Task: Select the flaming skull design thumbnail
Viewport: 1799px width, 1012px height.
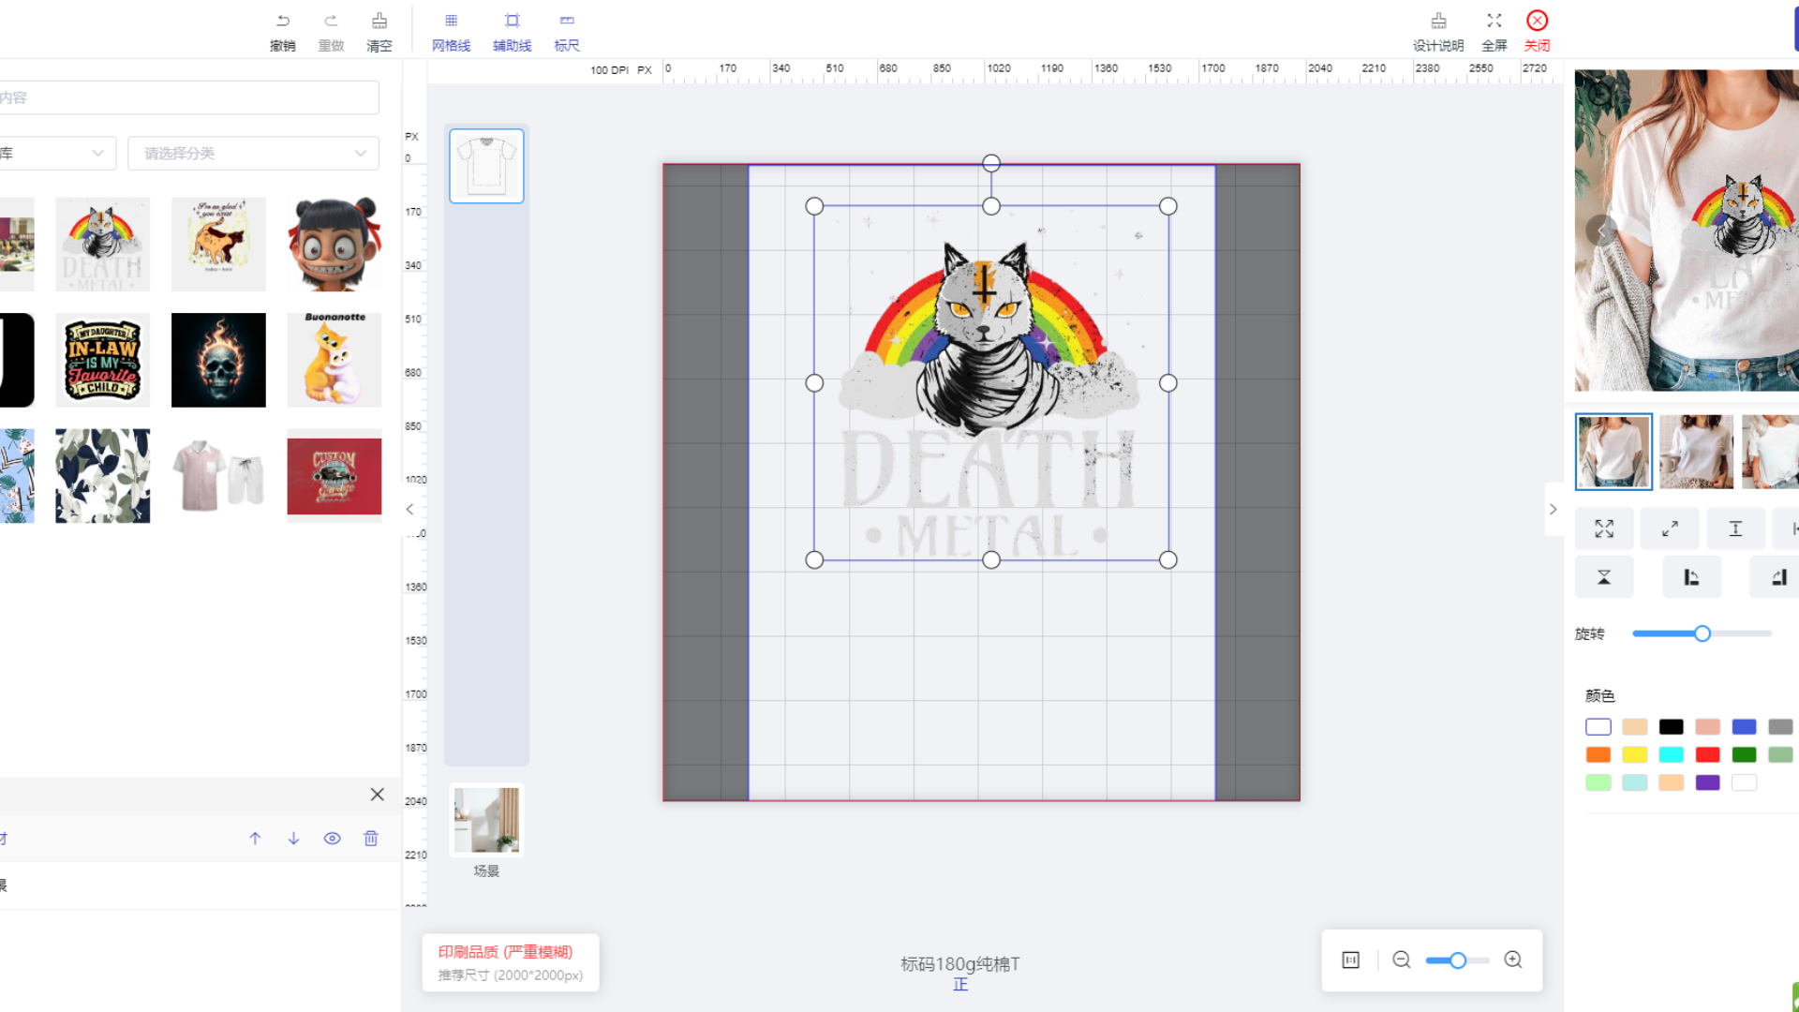Action: 218,360
